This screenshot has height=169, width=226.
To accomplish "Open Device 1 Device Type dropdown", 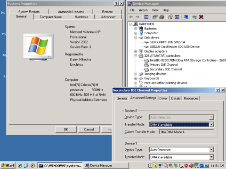I will tap(211, 150).
